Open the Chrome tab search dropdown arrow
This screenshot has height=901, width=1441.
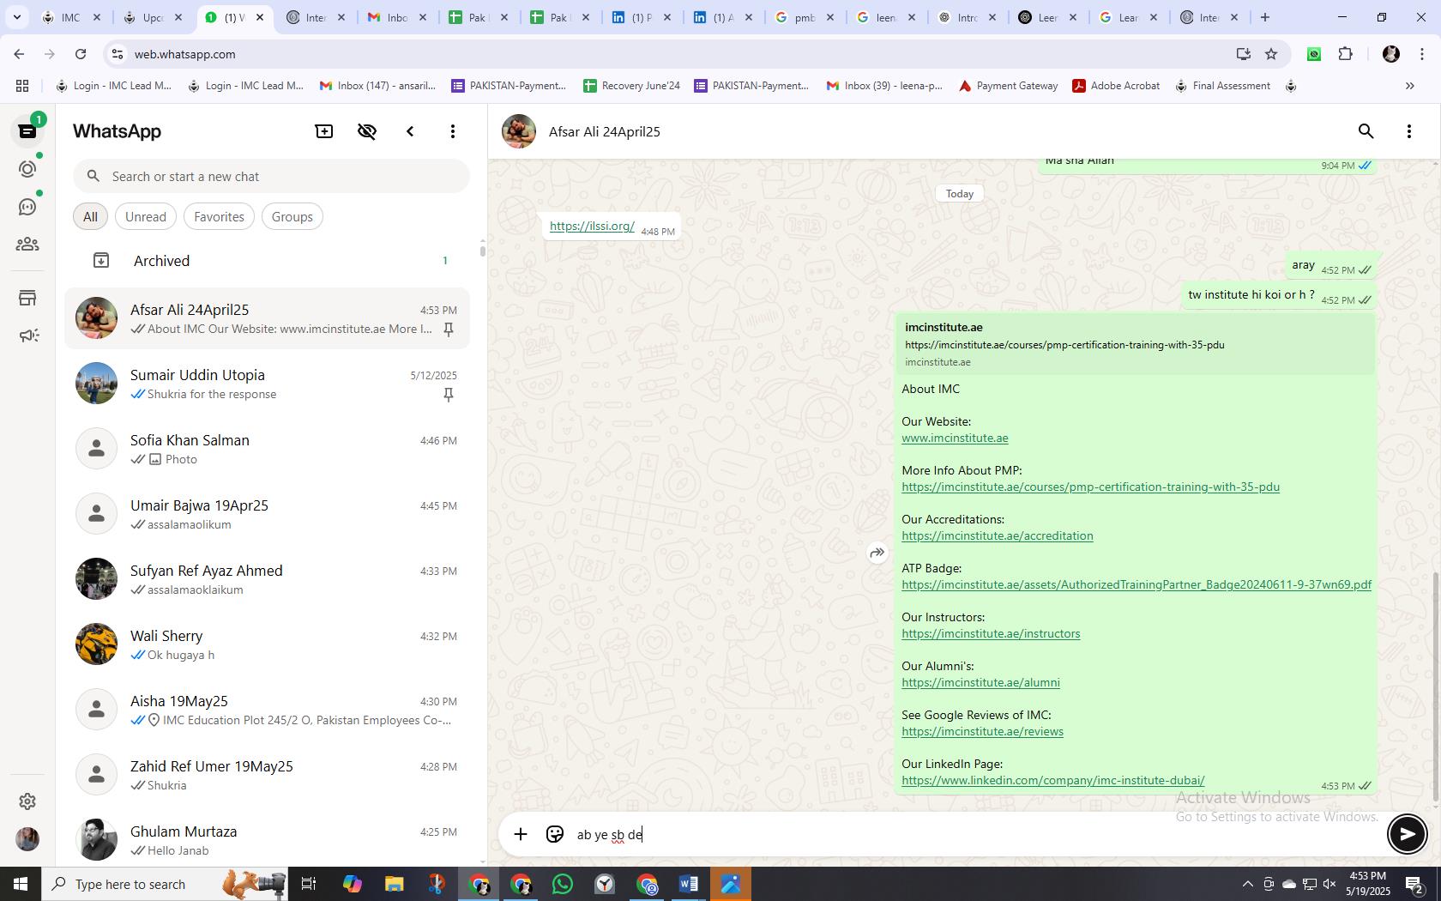tap(16, 17)
